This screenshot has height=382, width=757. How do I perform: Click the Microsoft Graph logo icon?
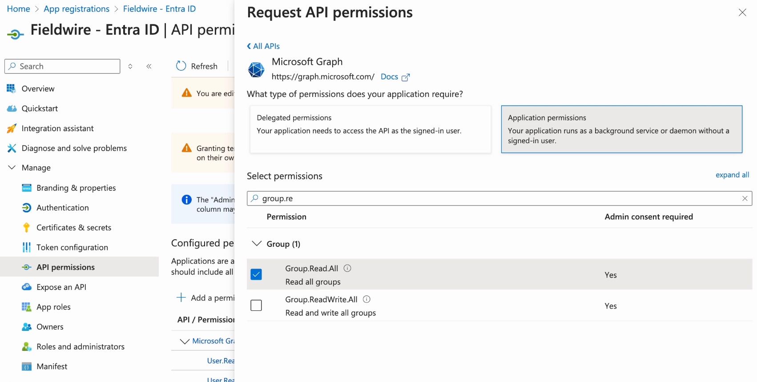click(256, 69)
